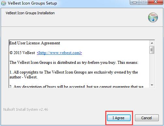Click the license scrollbar down arrow
The height and width of the screenshot is (126, 164).
coord(152,85)
